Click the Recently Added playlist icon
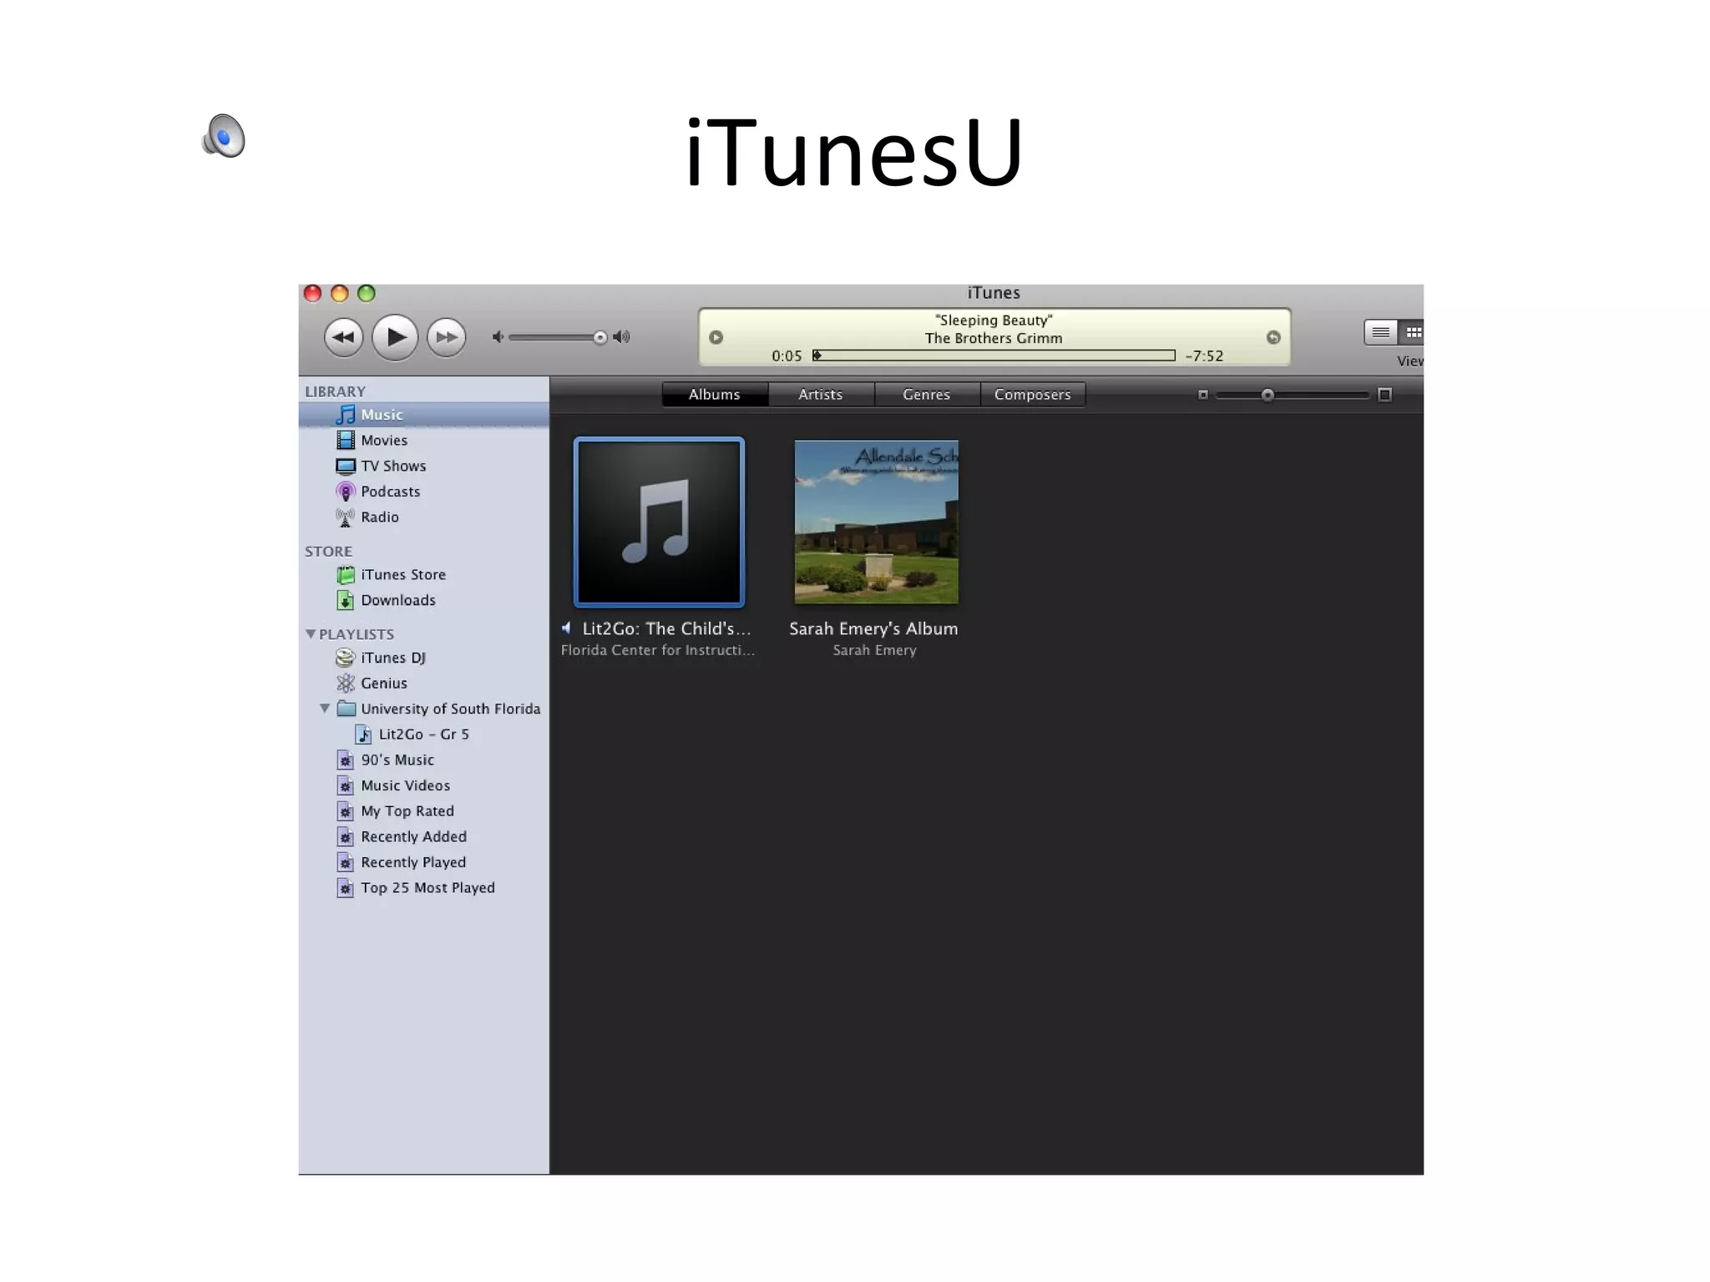This screenshot has width=1710, height=1282. click(345, 837)
